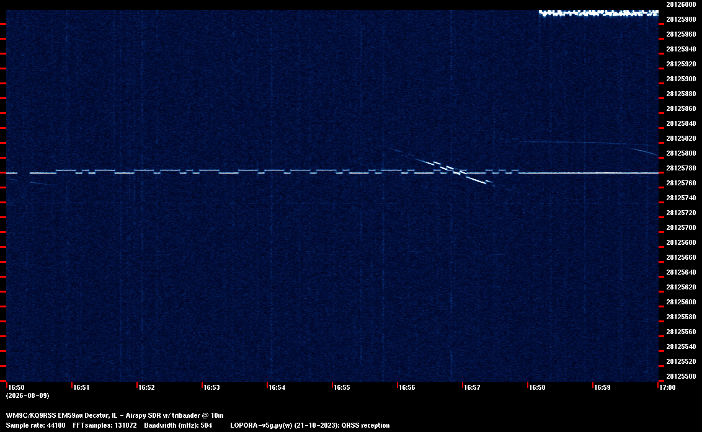Click the bright signal burst at top right
Viewport: 702px width, 432px height.
(598, 13)
